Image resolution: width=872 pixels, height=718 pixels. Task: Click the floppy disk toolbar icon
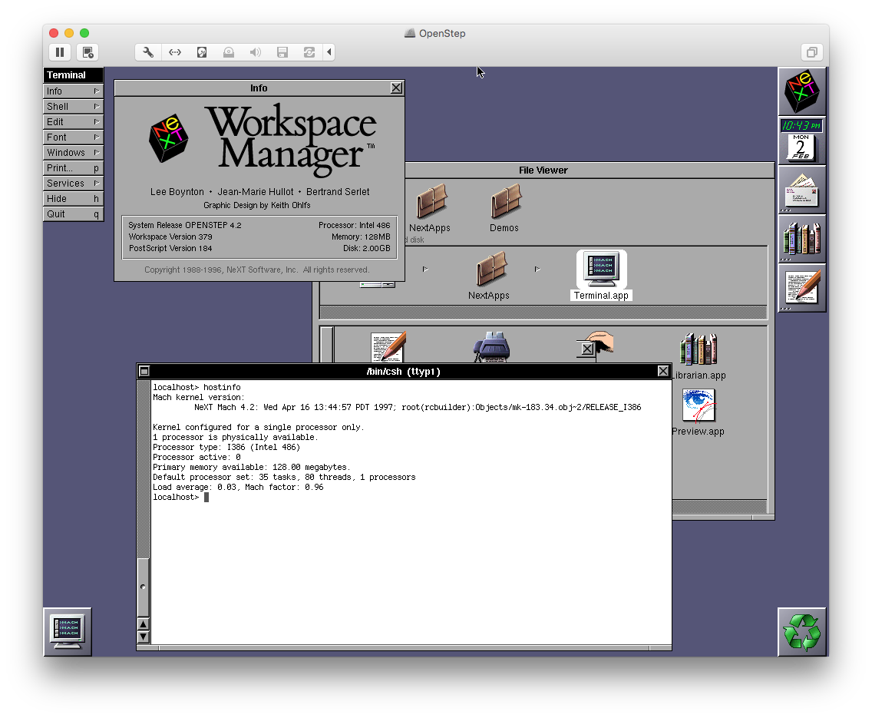(282, 52)
